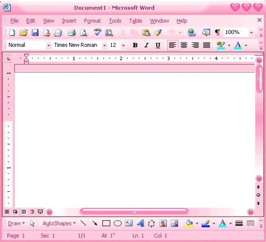Open the Research tool icon
Viewport: 266px width, 242px height.
pyautogui.click(x=109, y=33)
